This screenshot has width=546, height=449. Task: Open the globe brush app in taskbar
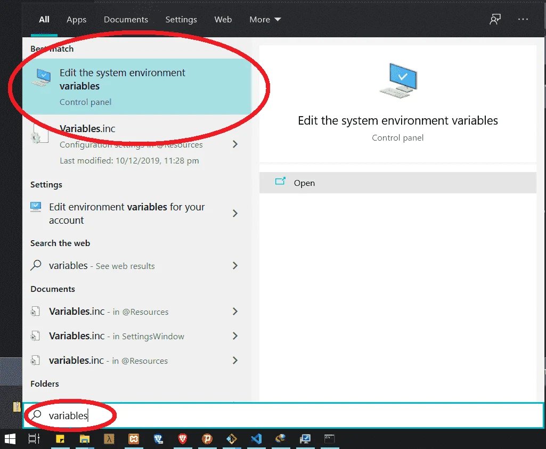pyautogui.click(x=280, y=439)
